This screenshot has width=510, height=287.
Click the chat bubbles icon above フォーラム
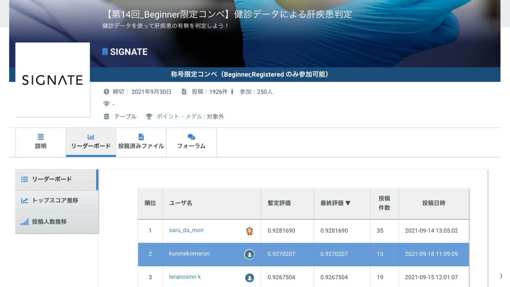(x=191, y=137)
